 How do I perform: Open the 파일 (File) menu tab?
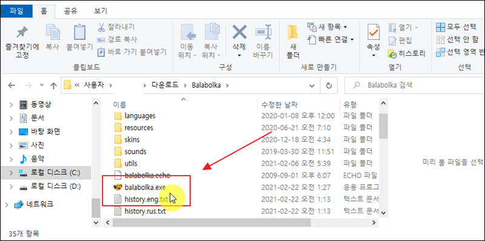coord(16,12)
